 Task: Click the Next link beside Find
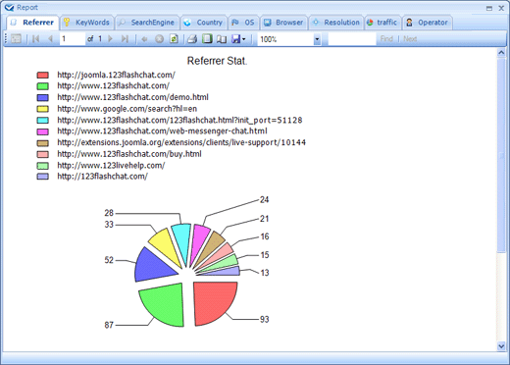[x=410, y=39]
